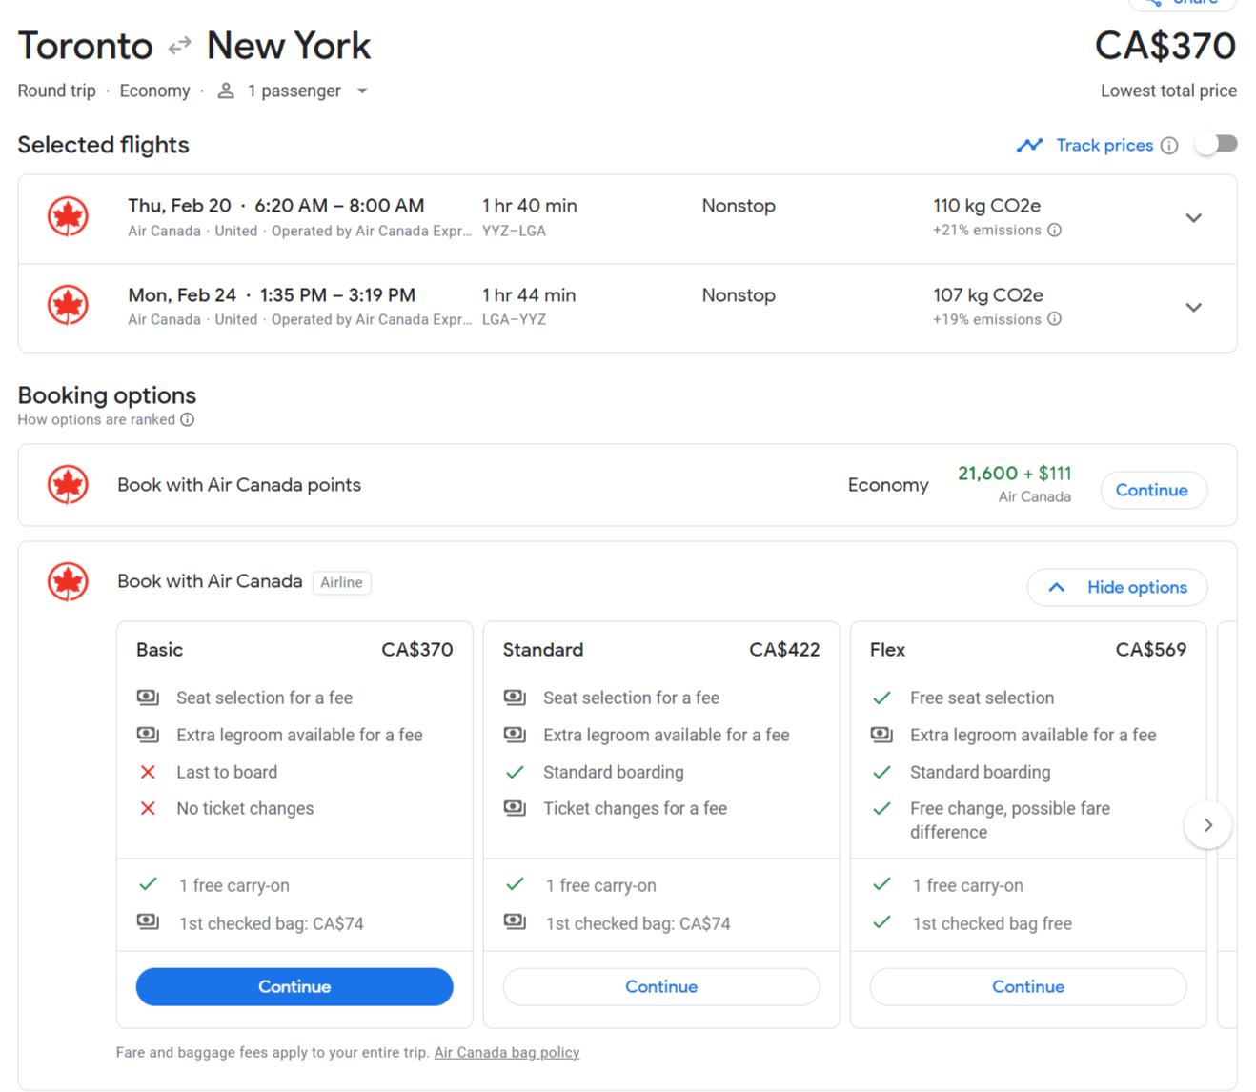Expand the Thu, Feb 20 flight details

click(x=1193, y=218)
